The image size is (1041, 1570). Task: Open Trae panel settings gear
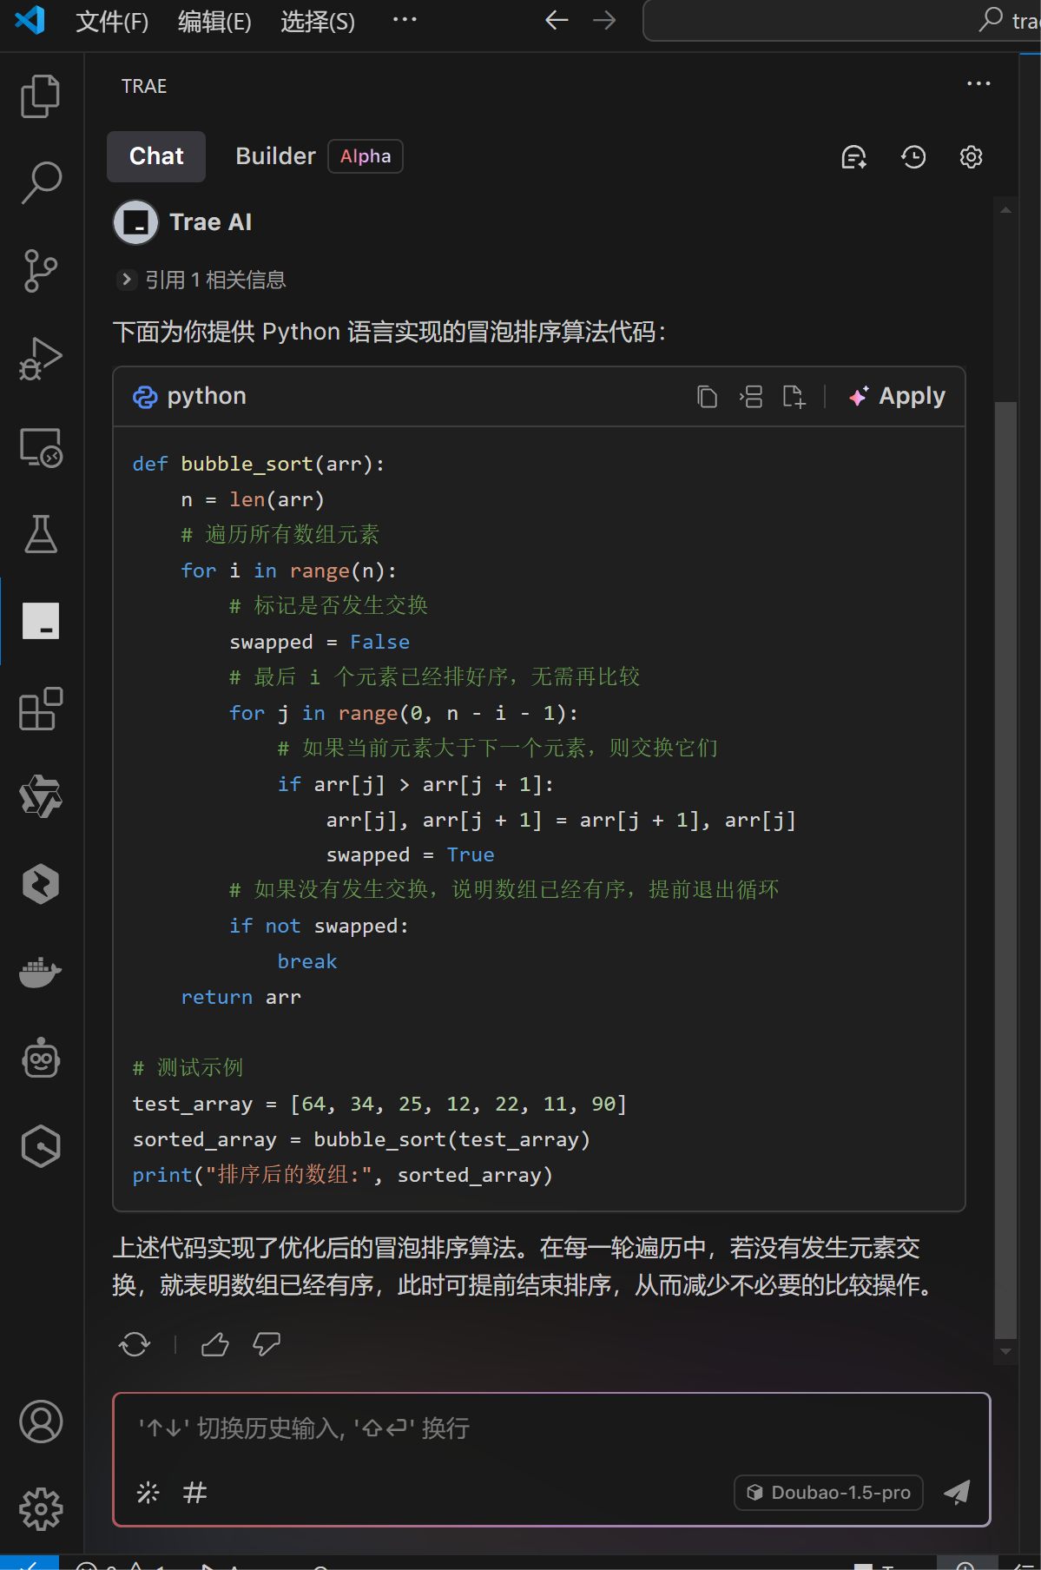tap(971, 157)
